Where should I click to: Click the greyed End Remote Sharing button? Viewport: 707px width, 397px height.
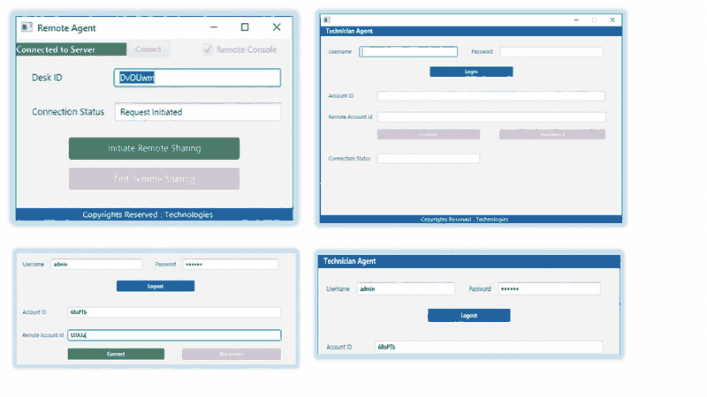(154, 179)
